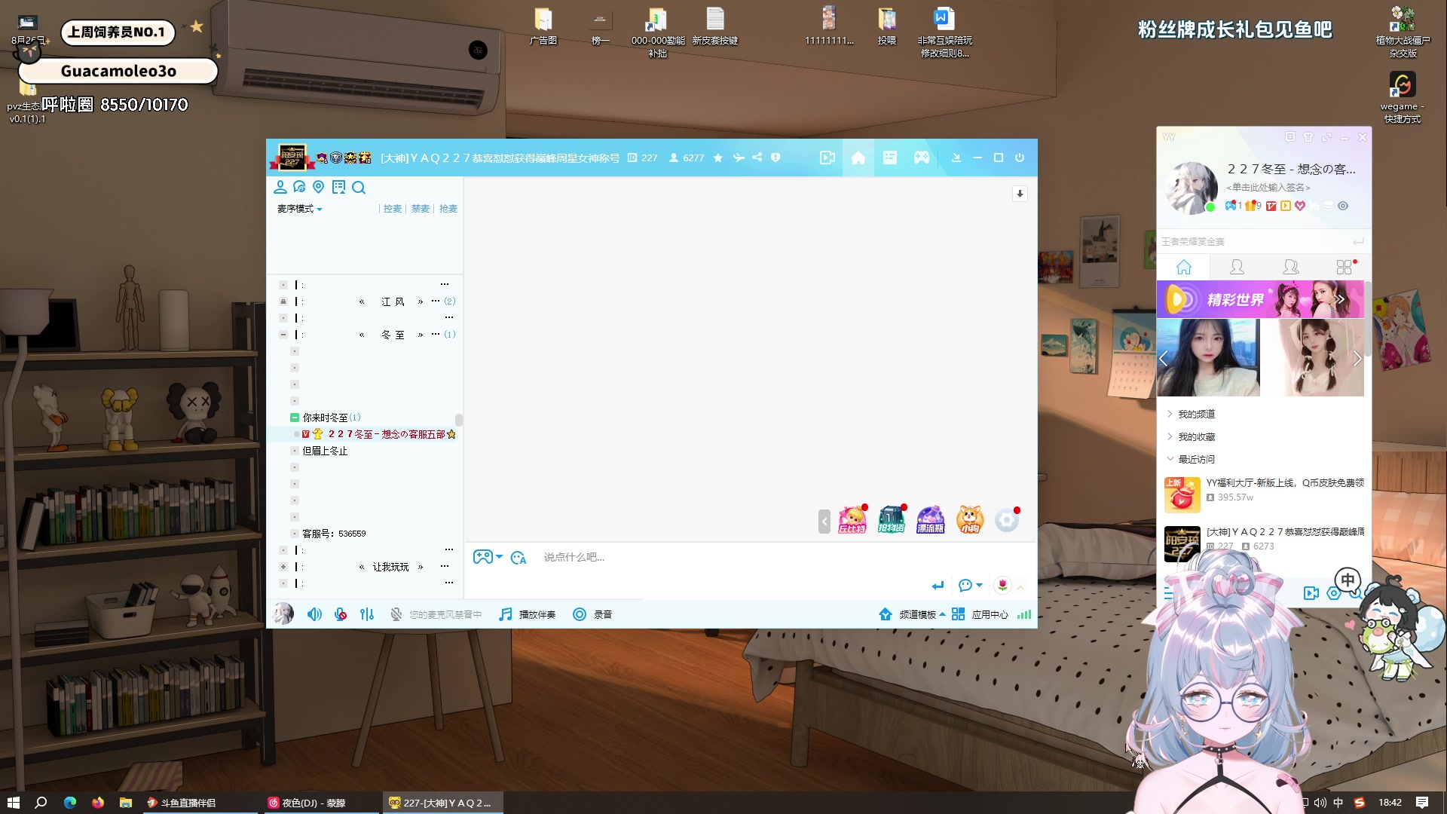Image resolution: width=1447 pixels, height=814 pixels.
Task: Collapse the 冬至 mic queue group
Action: coord(283,334)
